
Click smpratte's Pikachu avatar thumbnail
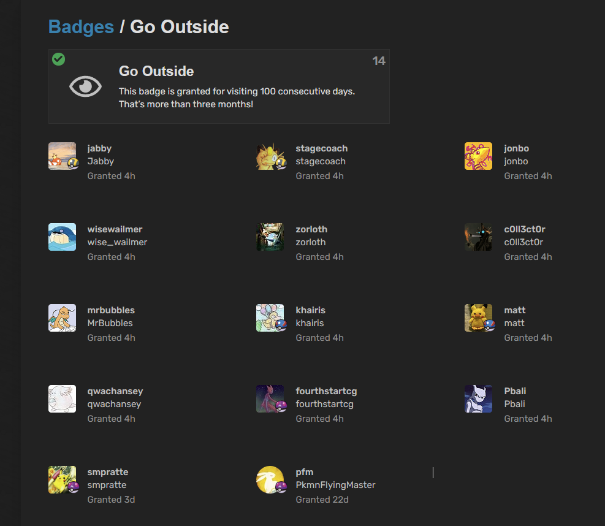62,479
